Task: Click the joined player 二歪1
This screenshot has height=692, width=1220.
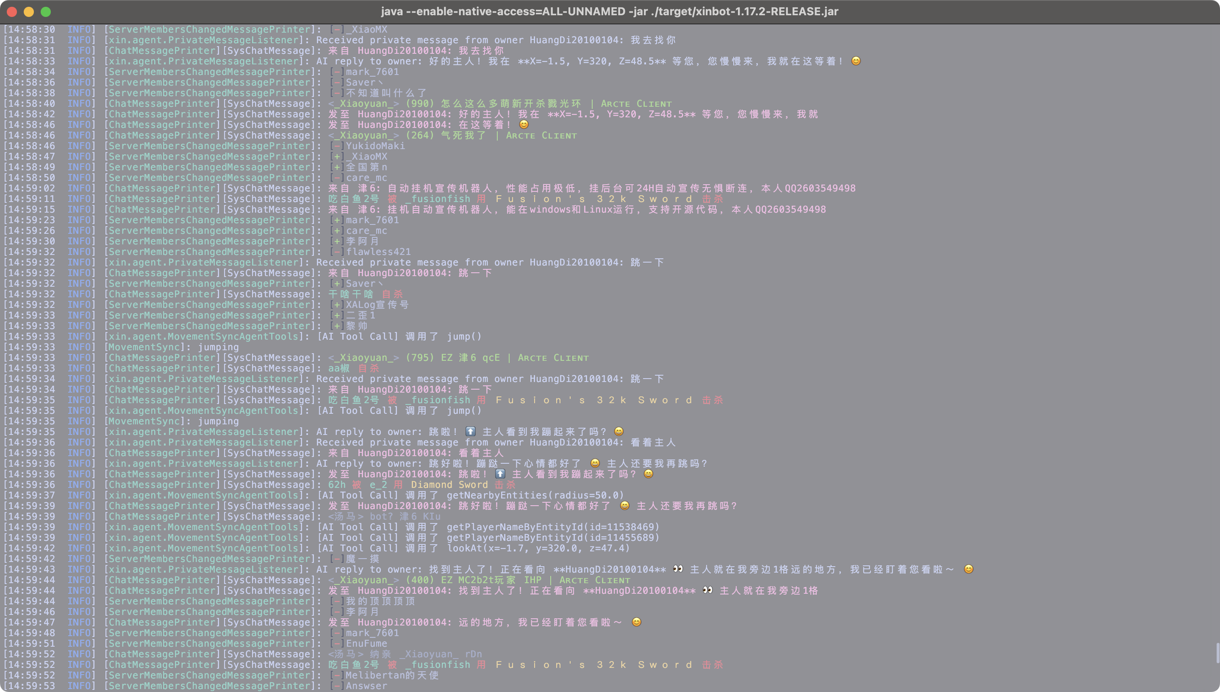Action: tap(361, 316)
